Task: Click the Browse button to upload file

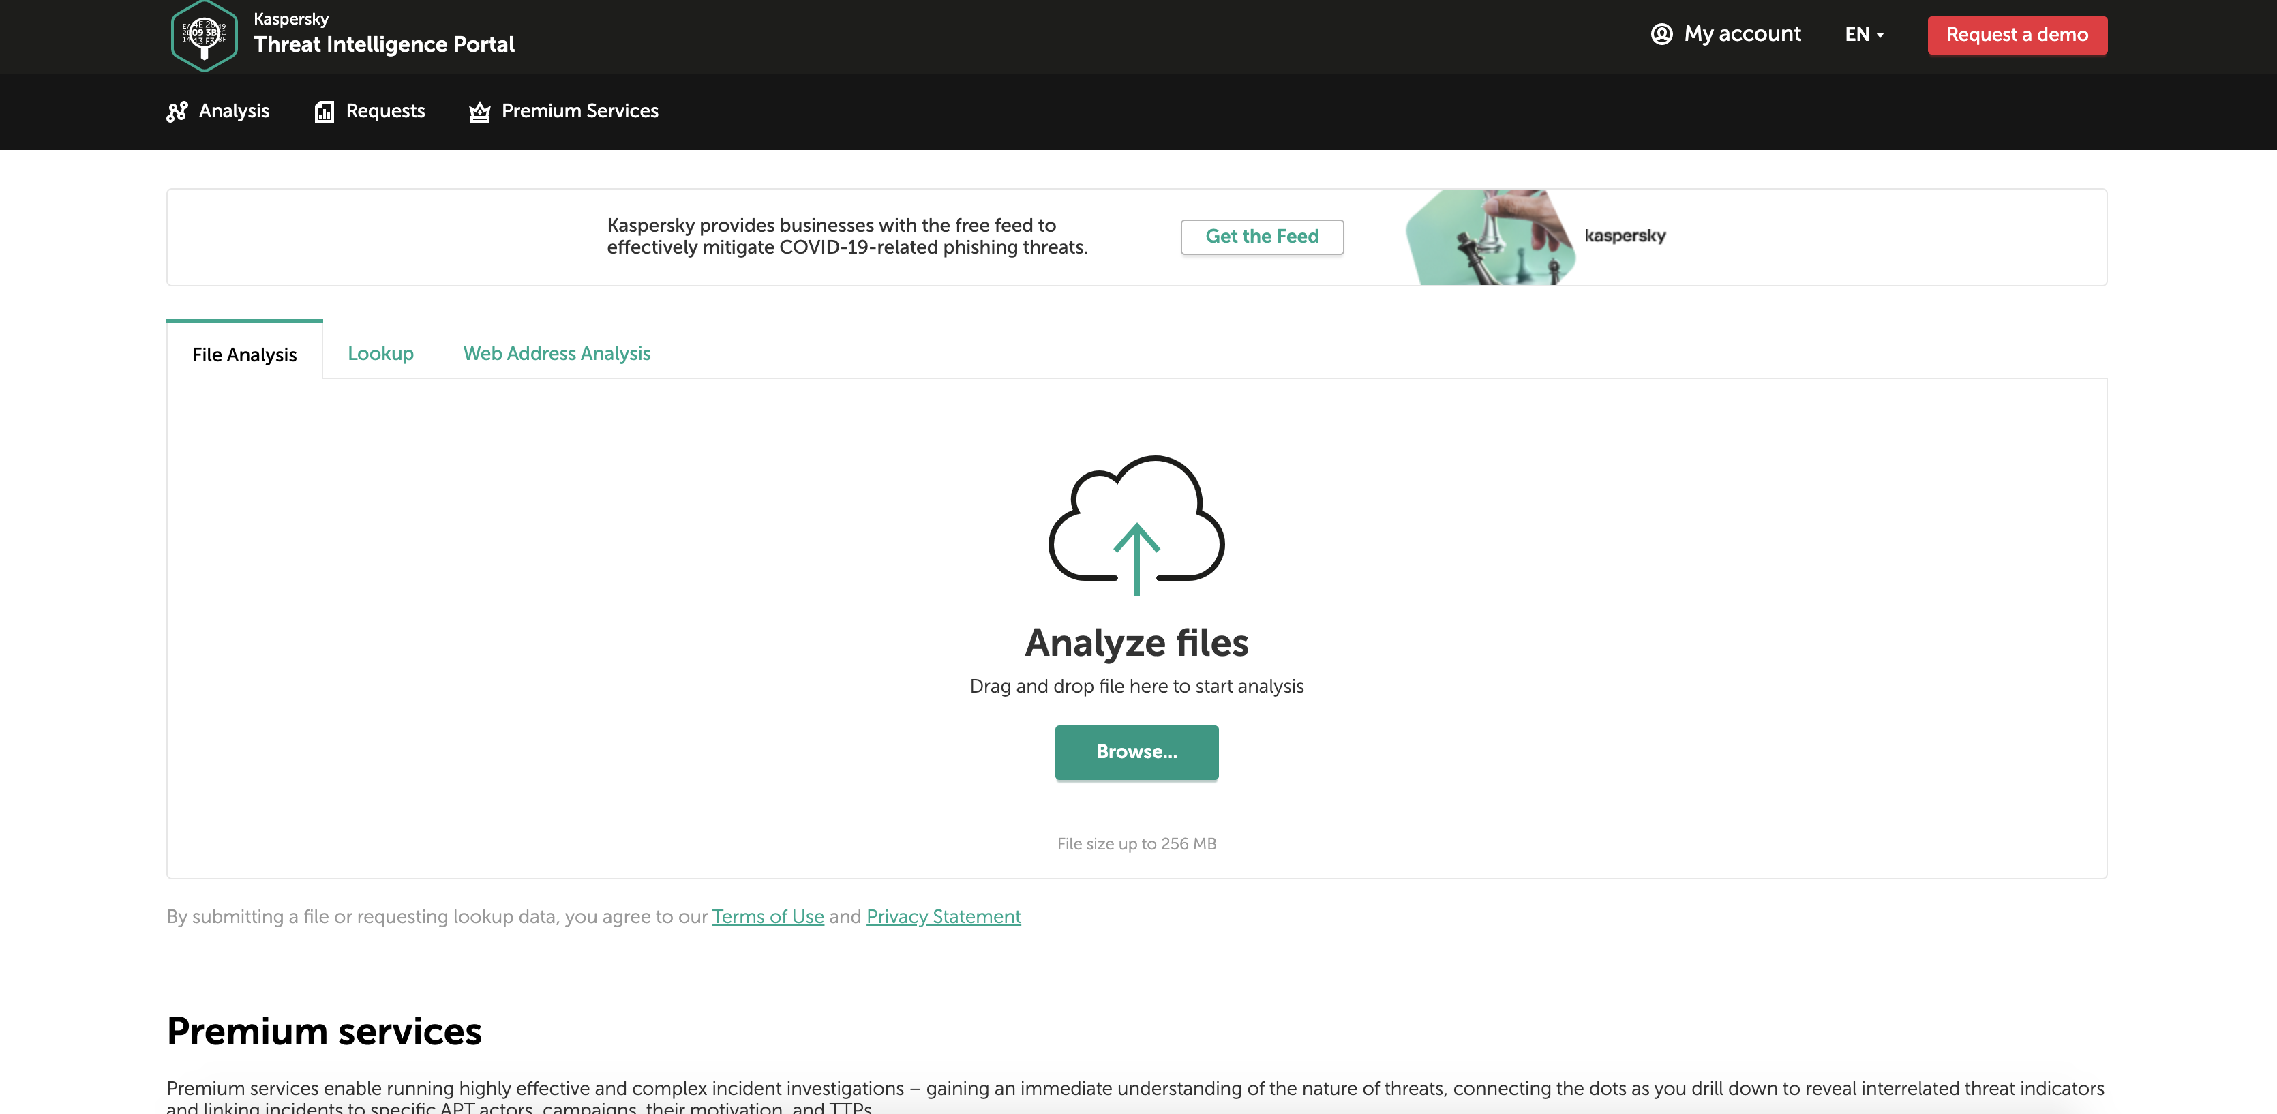Action: 1137,753
